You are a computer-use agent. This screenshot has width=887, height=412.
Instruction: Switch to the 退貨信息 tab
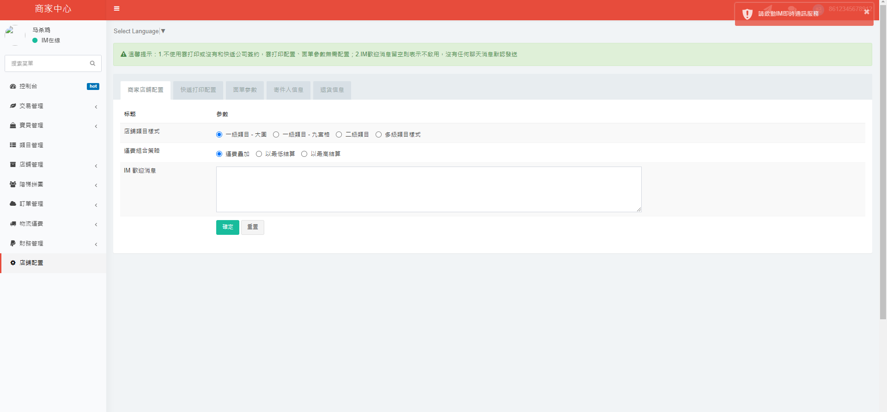click(332, 90)
